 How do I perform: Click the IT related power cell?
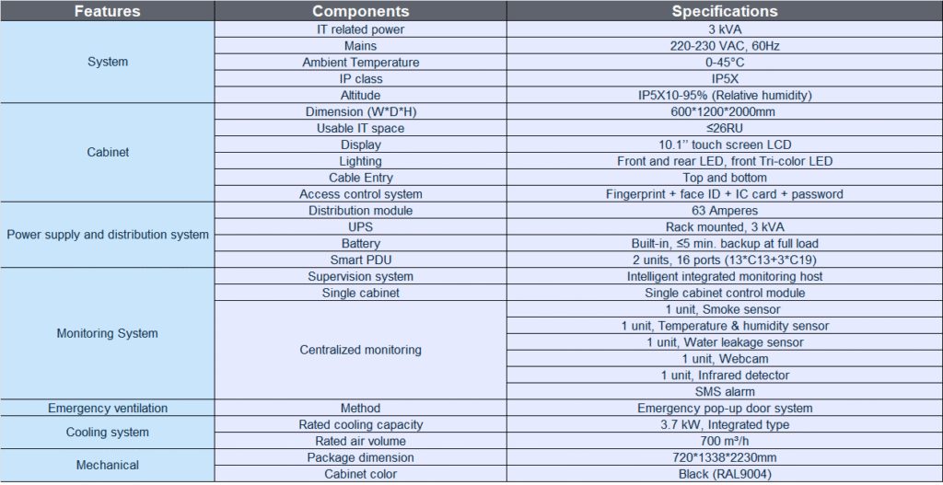click(360, 29)
